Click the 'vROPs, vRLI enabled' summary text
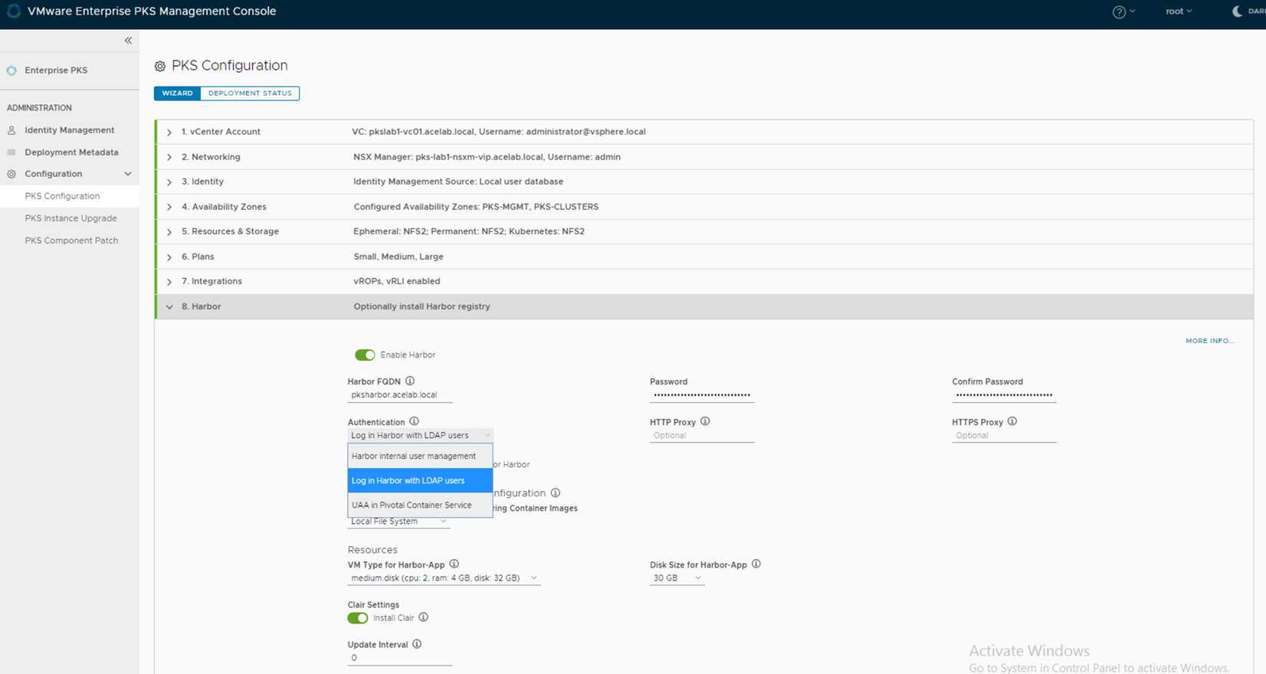The image size is (1266, 674). (x=397, y=281)
